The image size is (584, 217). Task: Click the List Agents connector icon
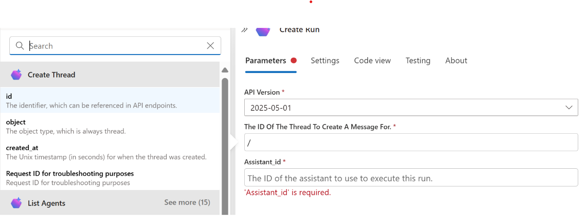[16, 203]
